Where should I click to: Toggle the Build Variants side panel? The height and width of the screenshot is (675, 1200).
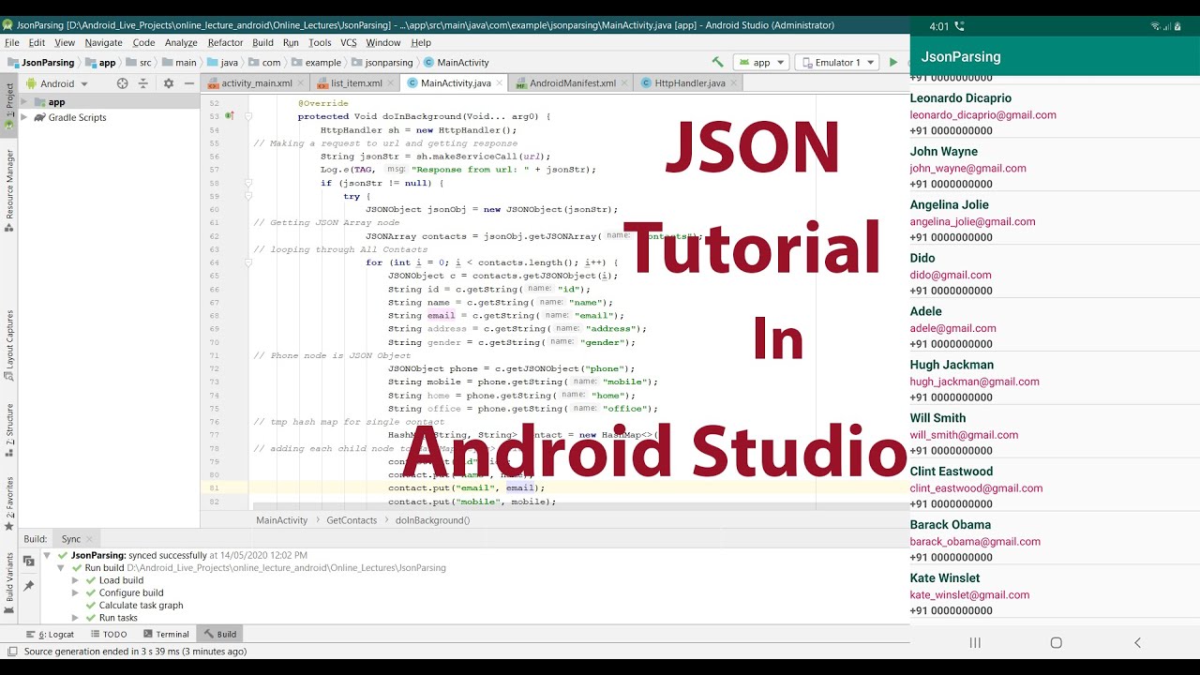coord(9,582)
